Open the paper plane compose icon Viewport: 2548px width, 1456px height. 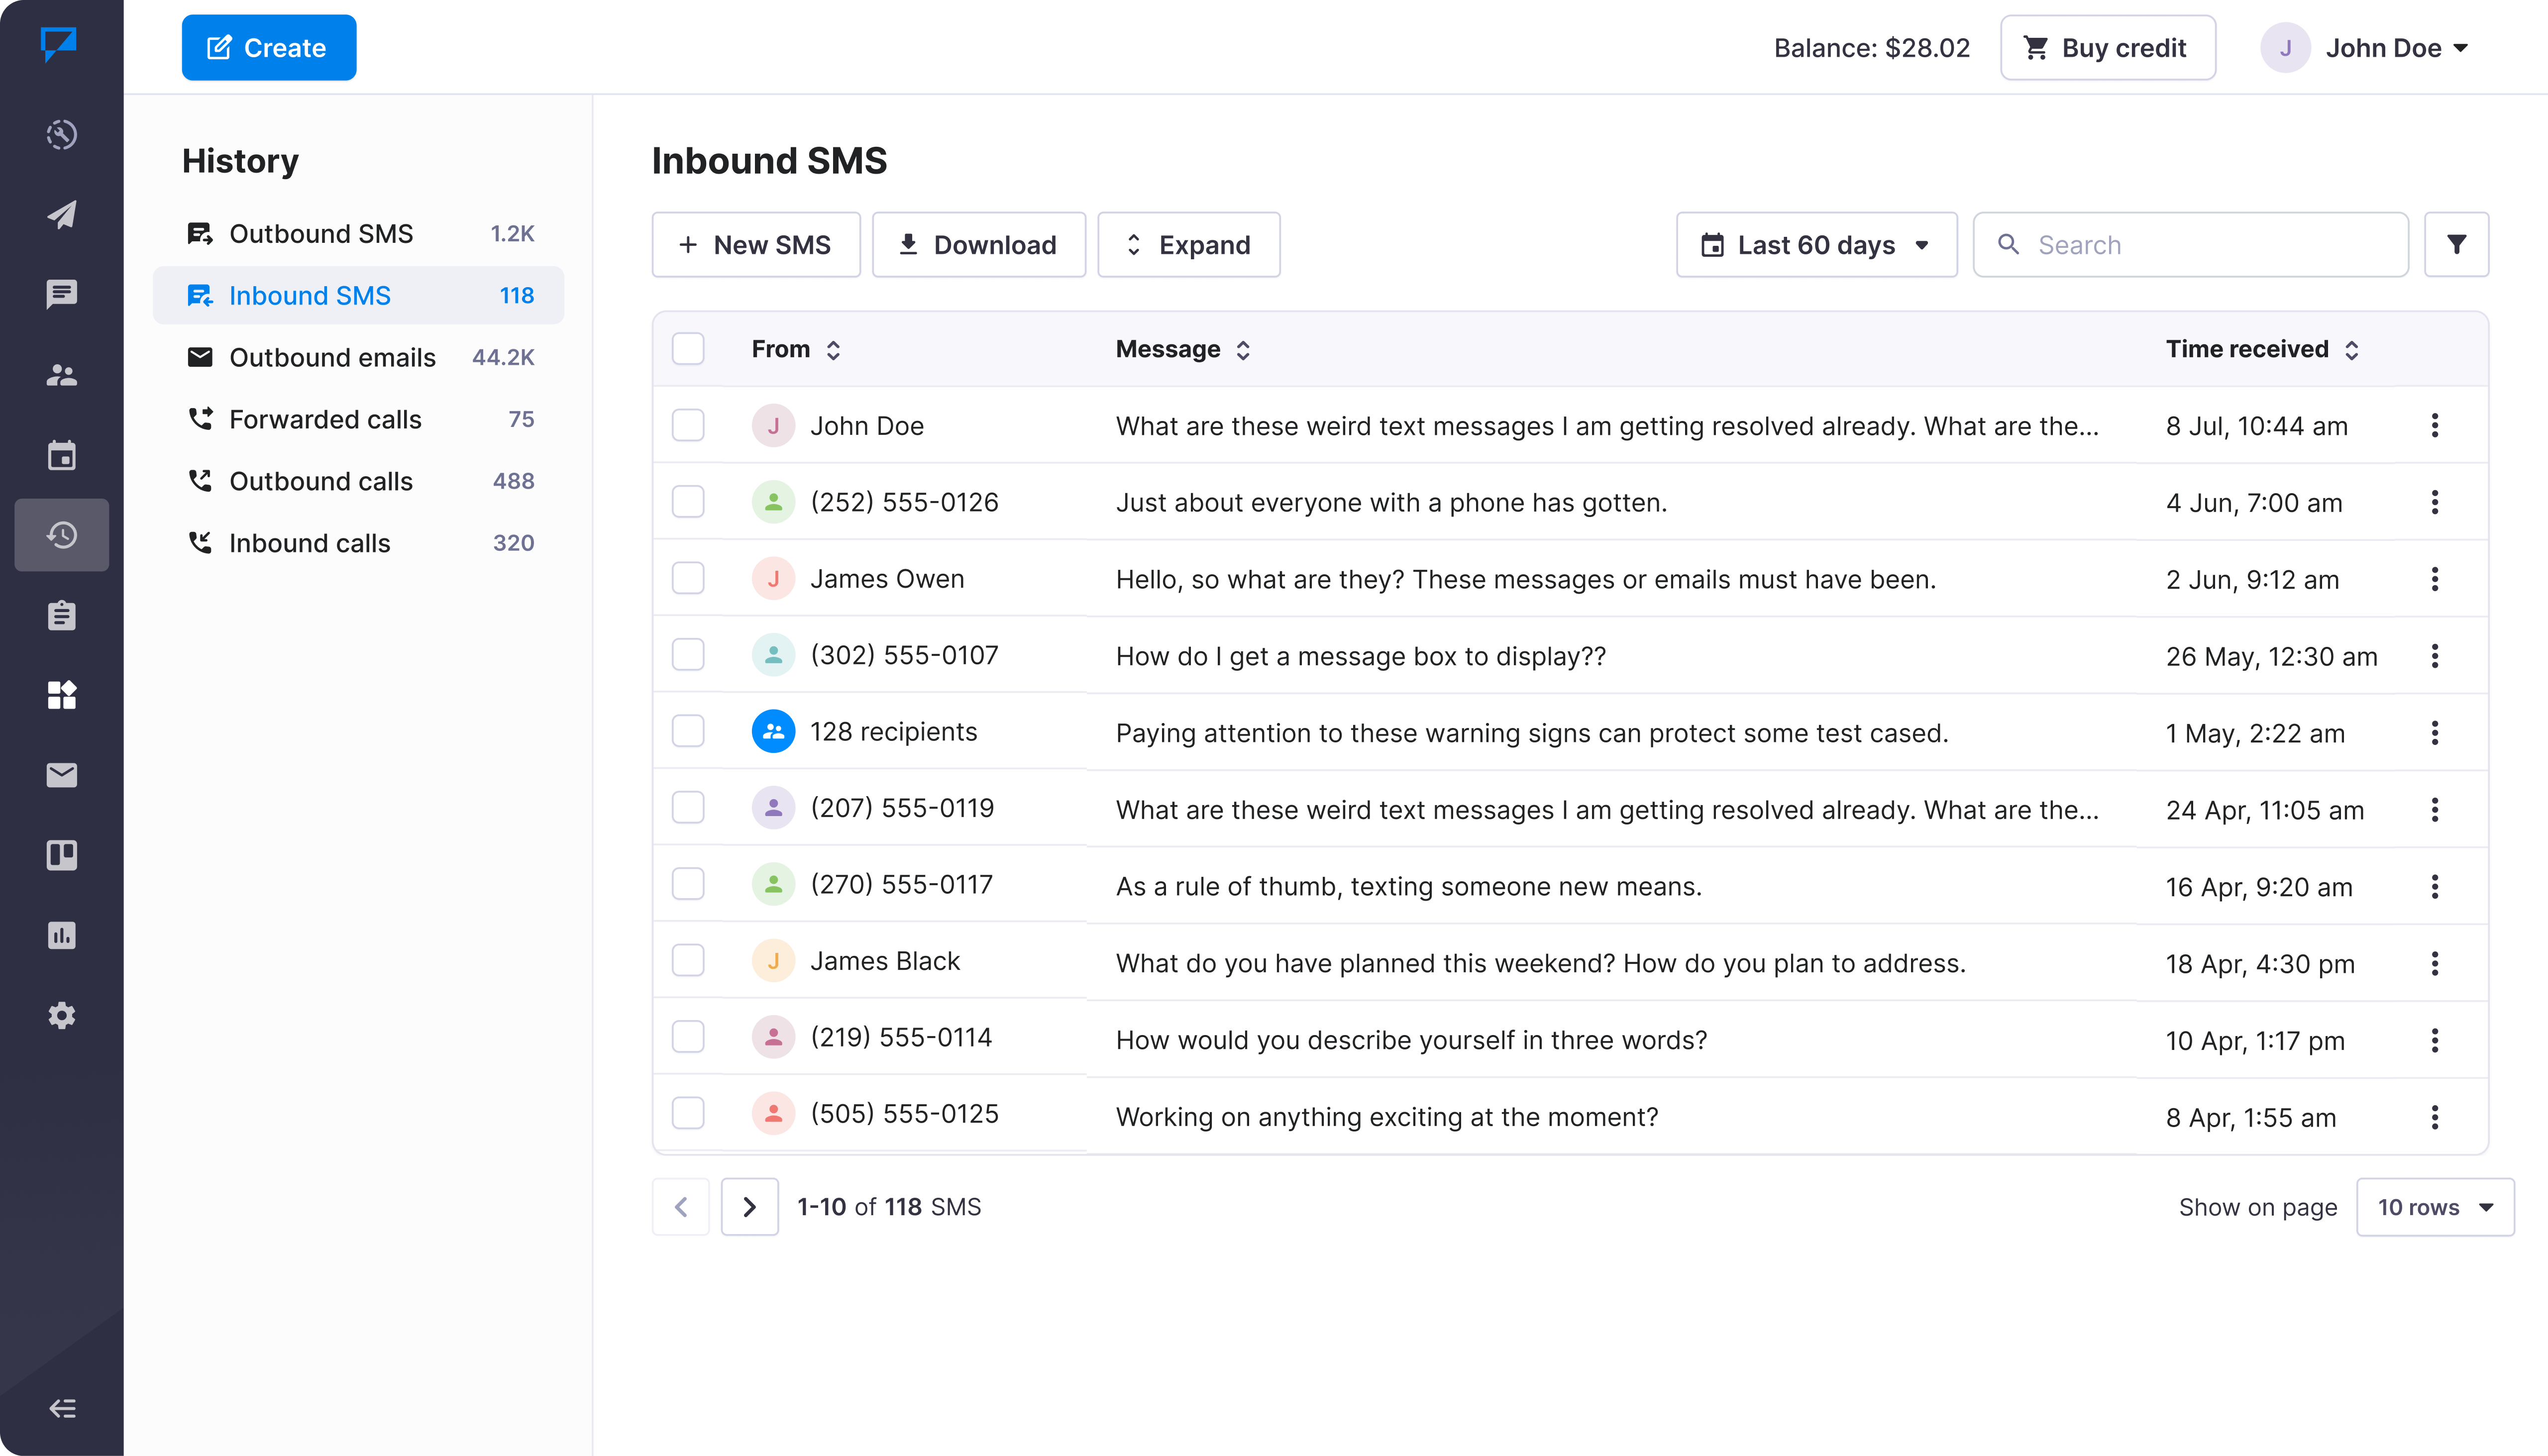(62, 214)
